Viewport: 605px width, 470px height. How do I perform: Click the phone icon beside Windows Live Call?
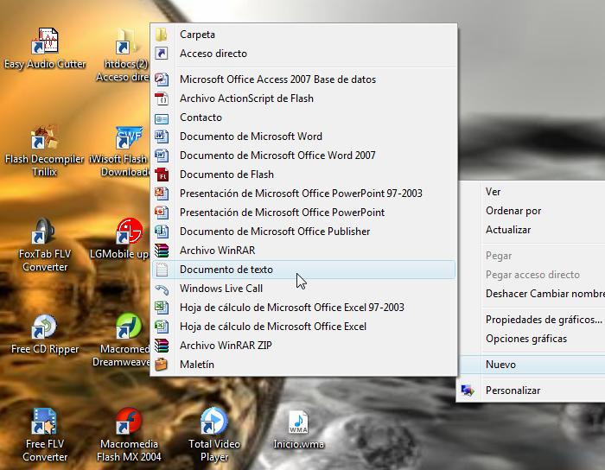click(x=162, y=289)
